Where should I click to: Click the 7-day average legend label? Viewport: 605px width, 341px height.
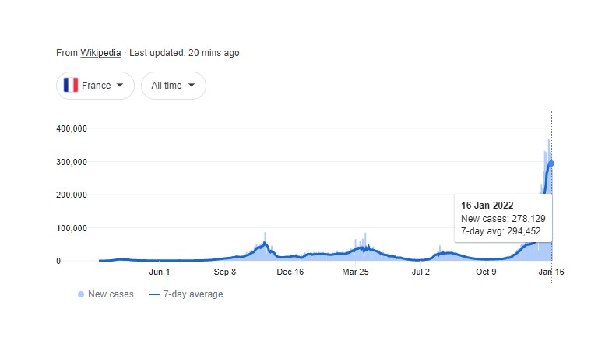pyautogui.click(x=193, y=294)
